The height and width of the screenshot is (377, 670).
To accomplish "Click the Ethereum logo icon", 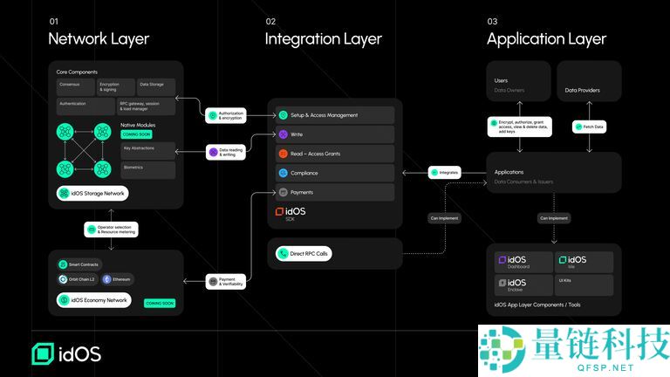I will click(107, 279).
